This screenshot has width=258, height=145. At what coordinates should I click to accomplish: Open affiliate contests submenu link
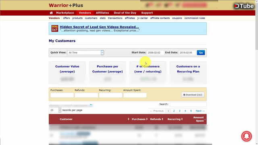[x=160, y=18]
